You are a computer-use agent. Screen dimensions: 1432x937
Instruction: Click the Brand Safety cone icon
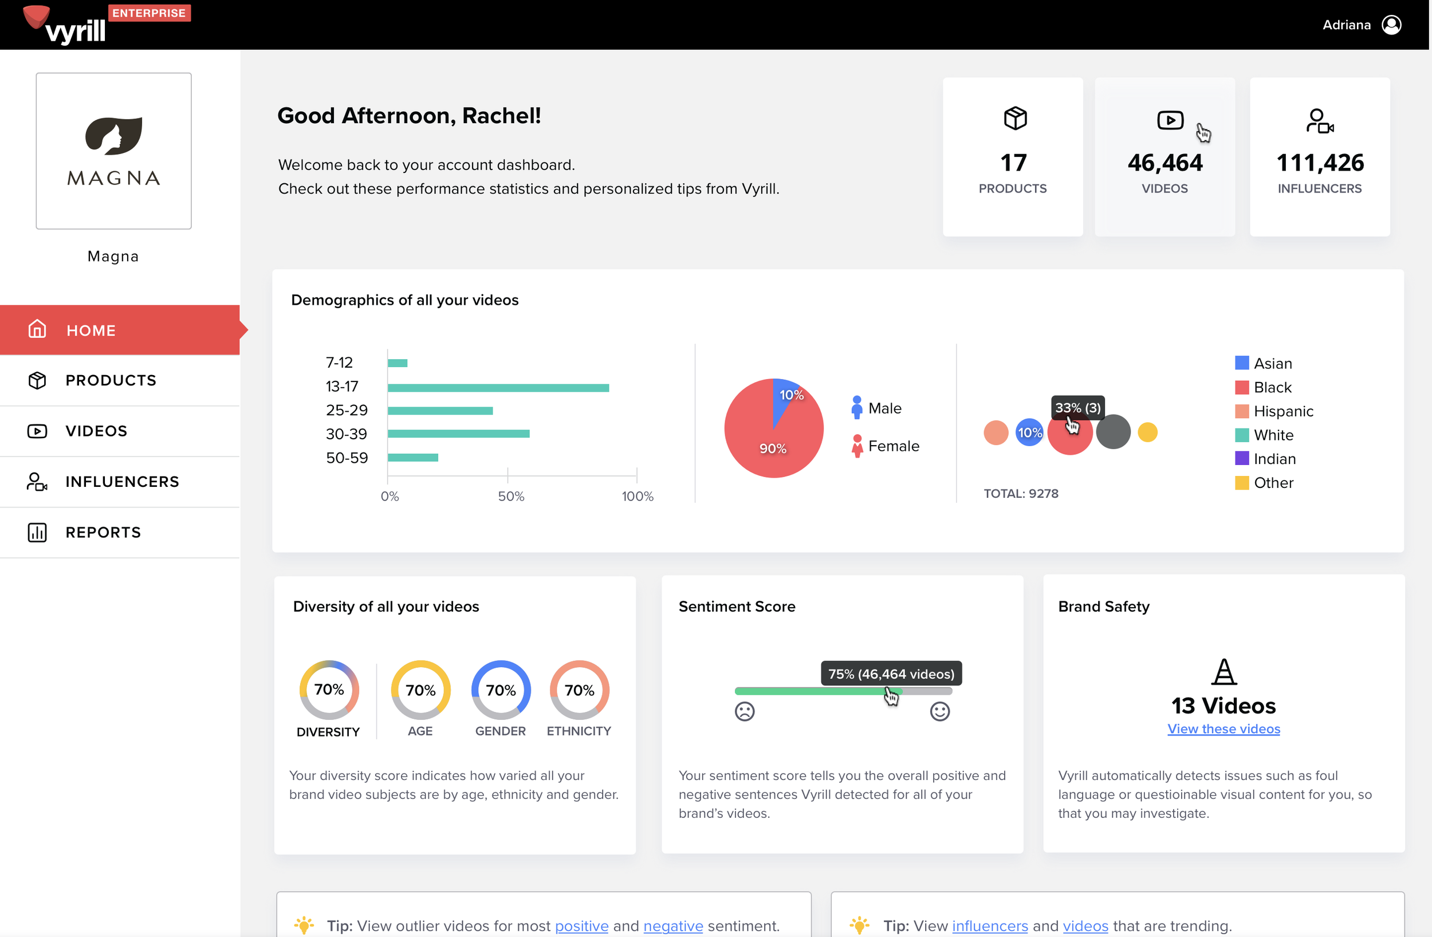(1224, 672)
